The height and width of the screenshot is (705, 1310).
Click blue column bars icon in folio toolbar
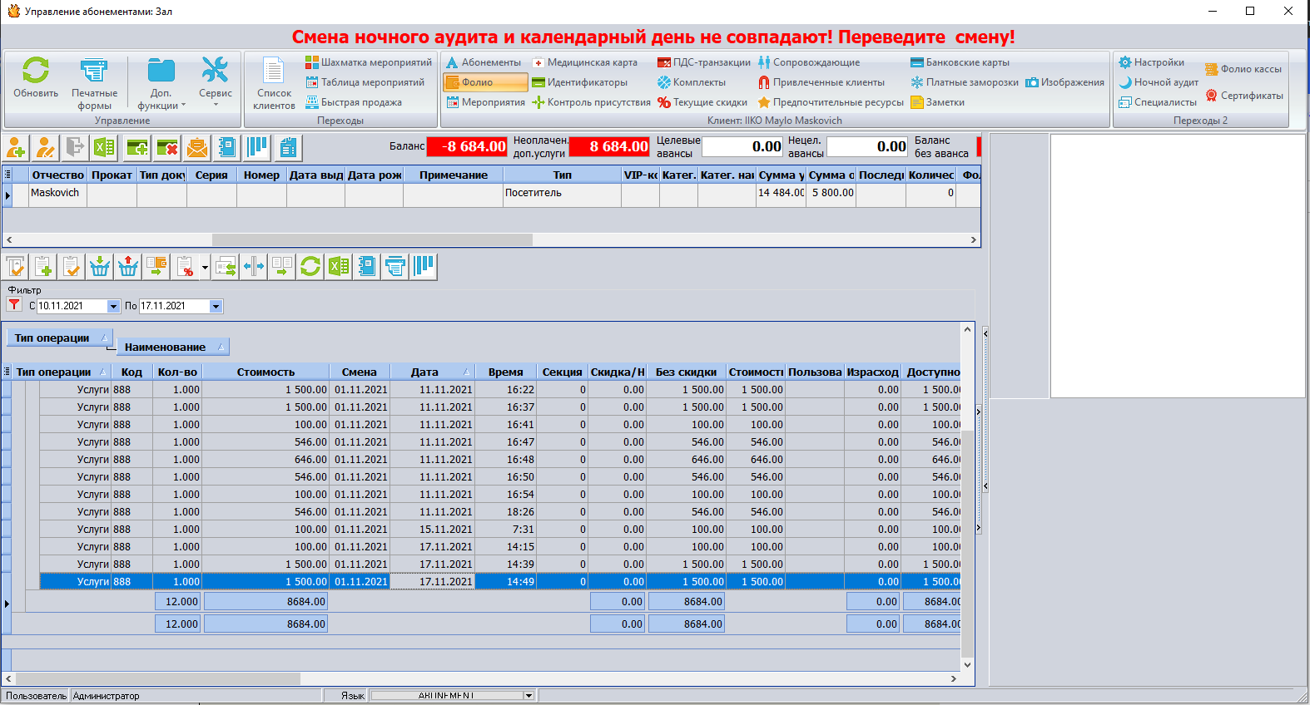coord(424,267)
